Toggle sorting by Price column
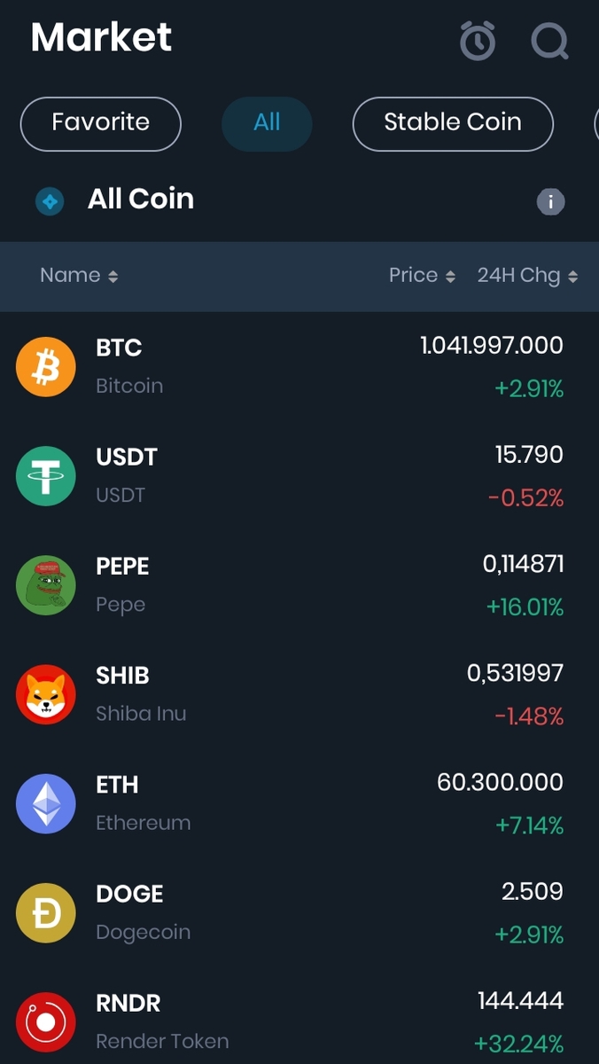 (422, 275)
